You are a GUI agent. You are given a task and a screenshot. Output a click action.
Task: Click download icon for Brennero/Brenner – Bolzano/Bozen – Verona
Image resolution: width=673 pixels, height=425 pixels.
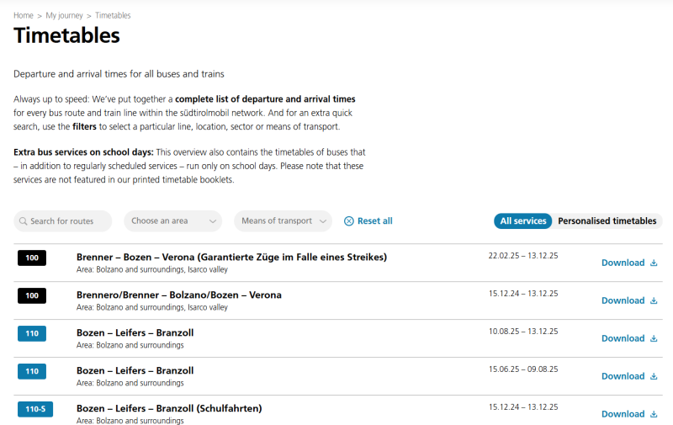(654, 300)
